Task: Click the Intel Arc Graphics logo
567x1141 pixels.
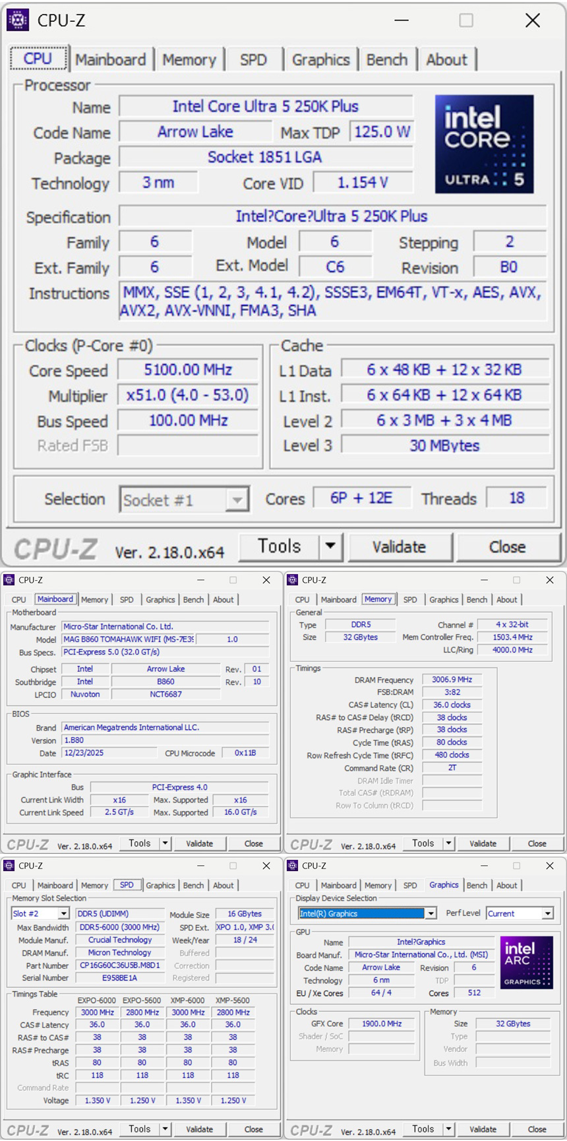Action: tap(525, 962)
